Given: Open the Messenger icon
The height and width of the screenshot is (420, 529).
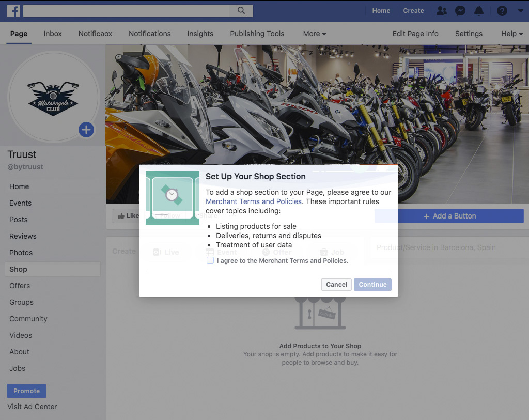Looking at the screenshot, I should (460, 11).
